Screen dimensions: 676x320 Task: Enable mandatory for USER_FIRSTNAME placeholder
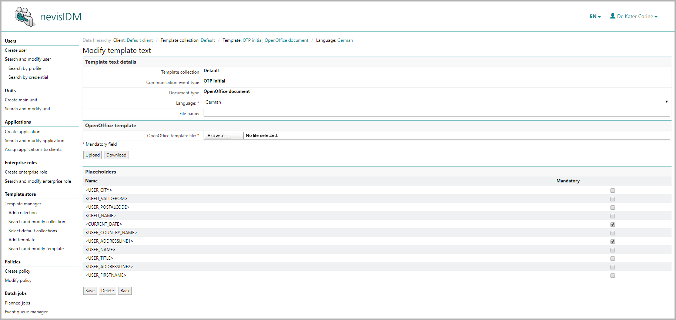[612, 276]
